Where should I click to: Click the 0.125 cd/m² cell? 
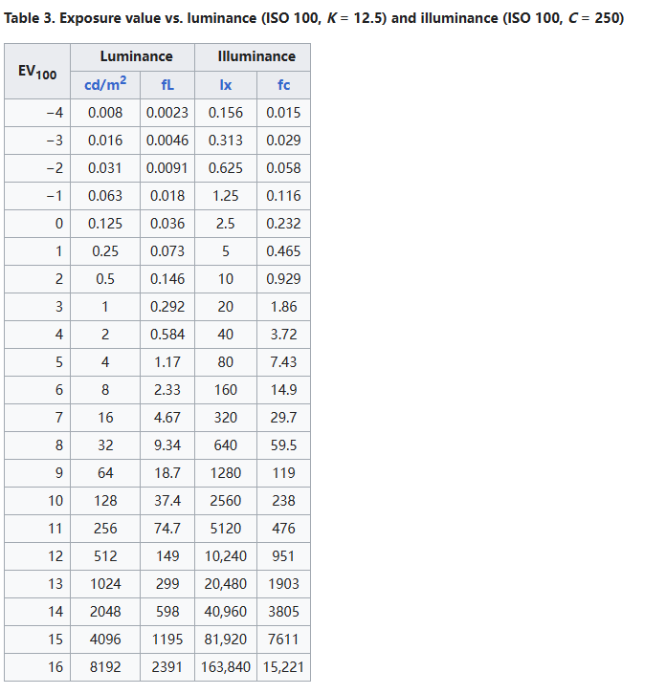[105, 224]
